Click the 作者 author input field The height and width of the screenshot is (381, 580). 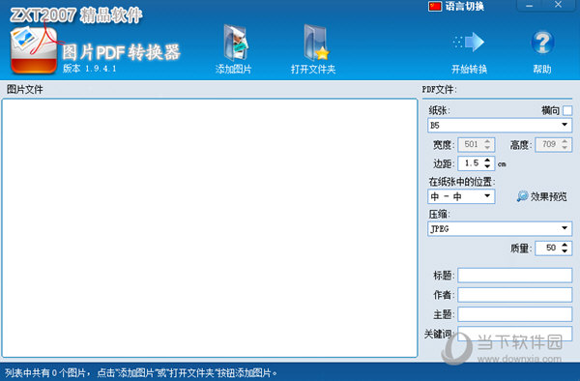tap(515, 295)
